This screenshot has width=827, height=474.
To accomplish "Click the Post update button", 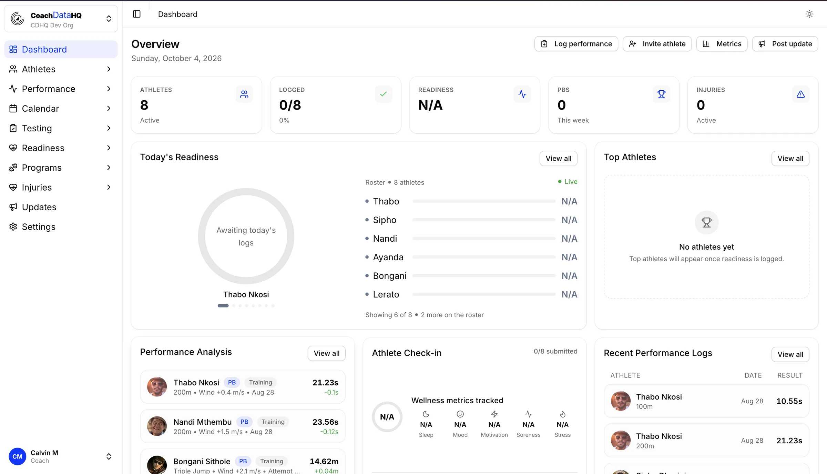I will point(785,44).
